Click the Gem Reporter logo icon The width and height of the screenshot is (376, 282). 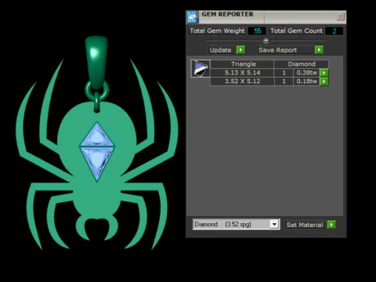[x=192, y=17]
